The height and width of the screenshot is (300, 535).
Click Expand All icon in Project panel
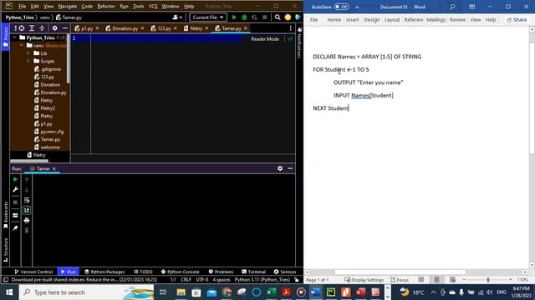32,28
